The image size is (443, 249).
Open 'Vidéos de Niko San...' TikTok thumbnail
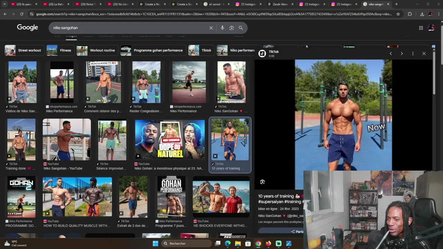click(x=22, y=82)
